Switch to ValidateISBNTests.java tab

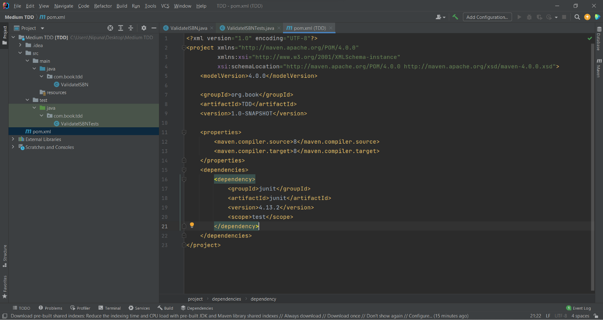point(250,28)
